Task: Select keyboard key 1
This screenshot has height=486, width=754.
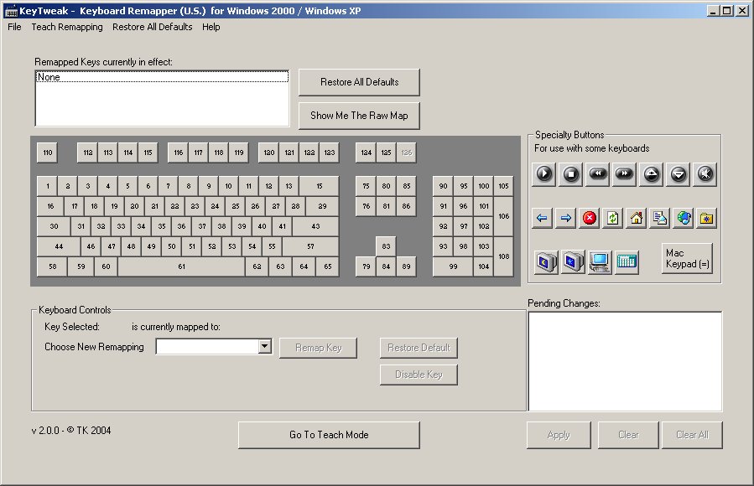Action: coord(47,186)
